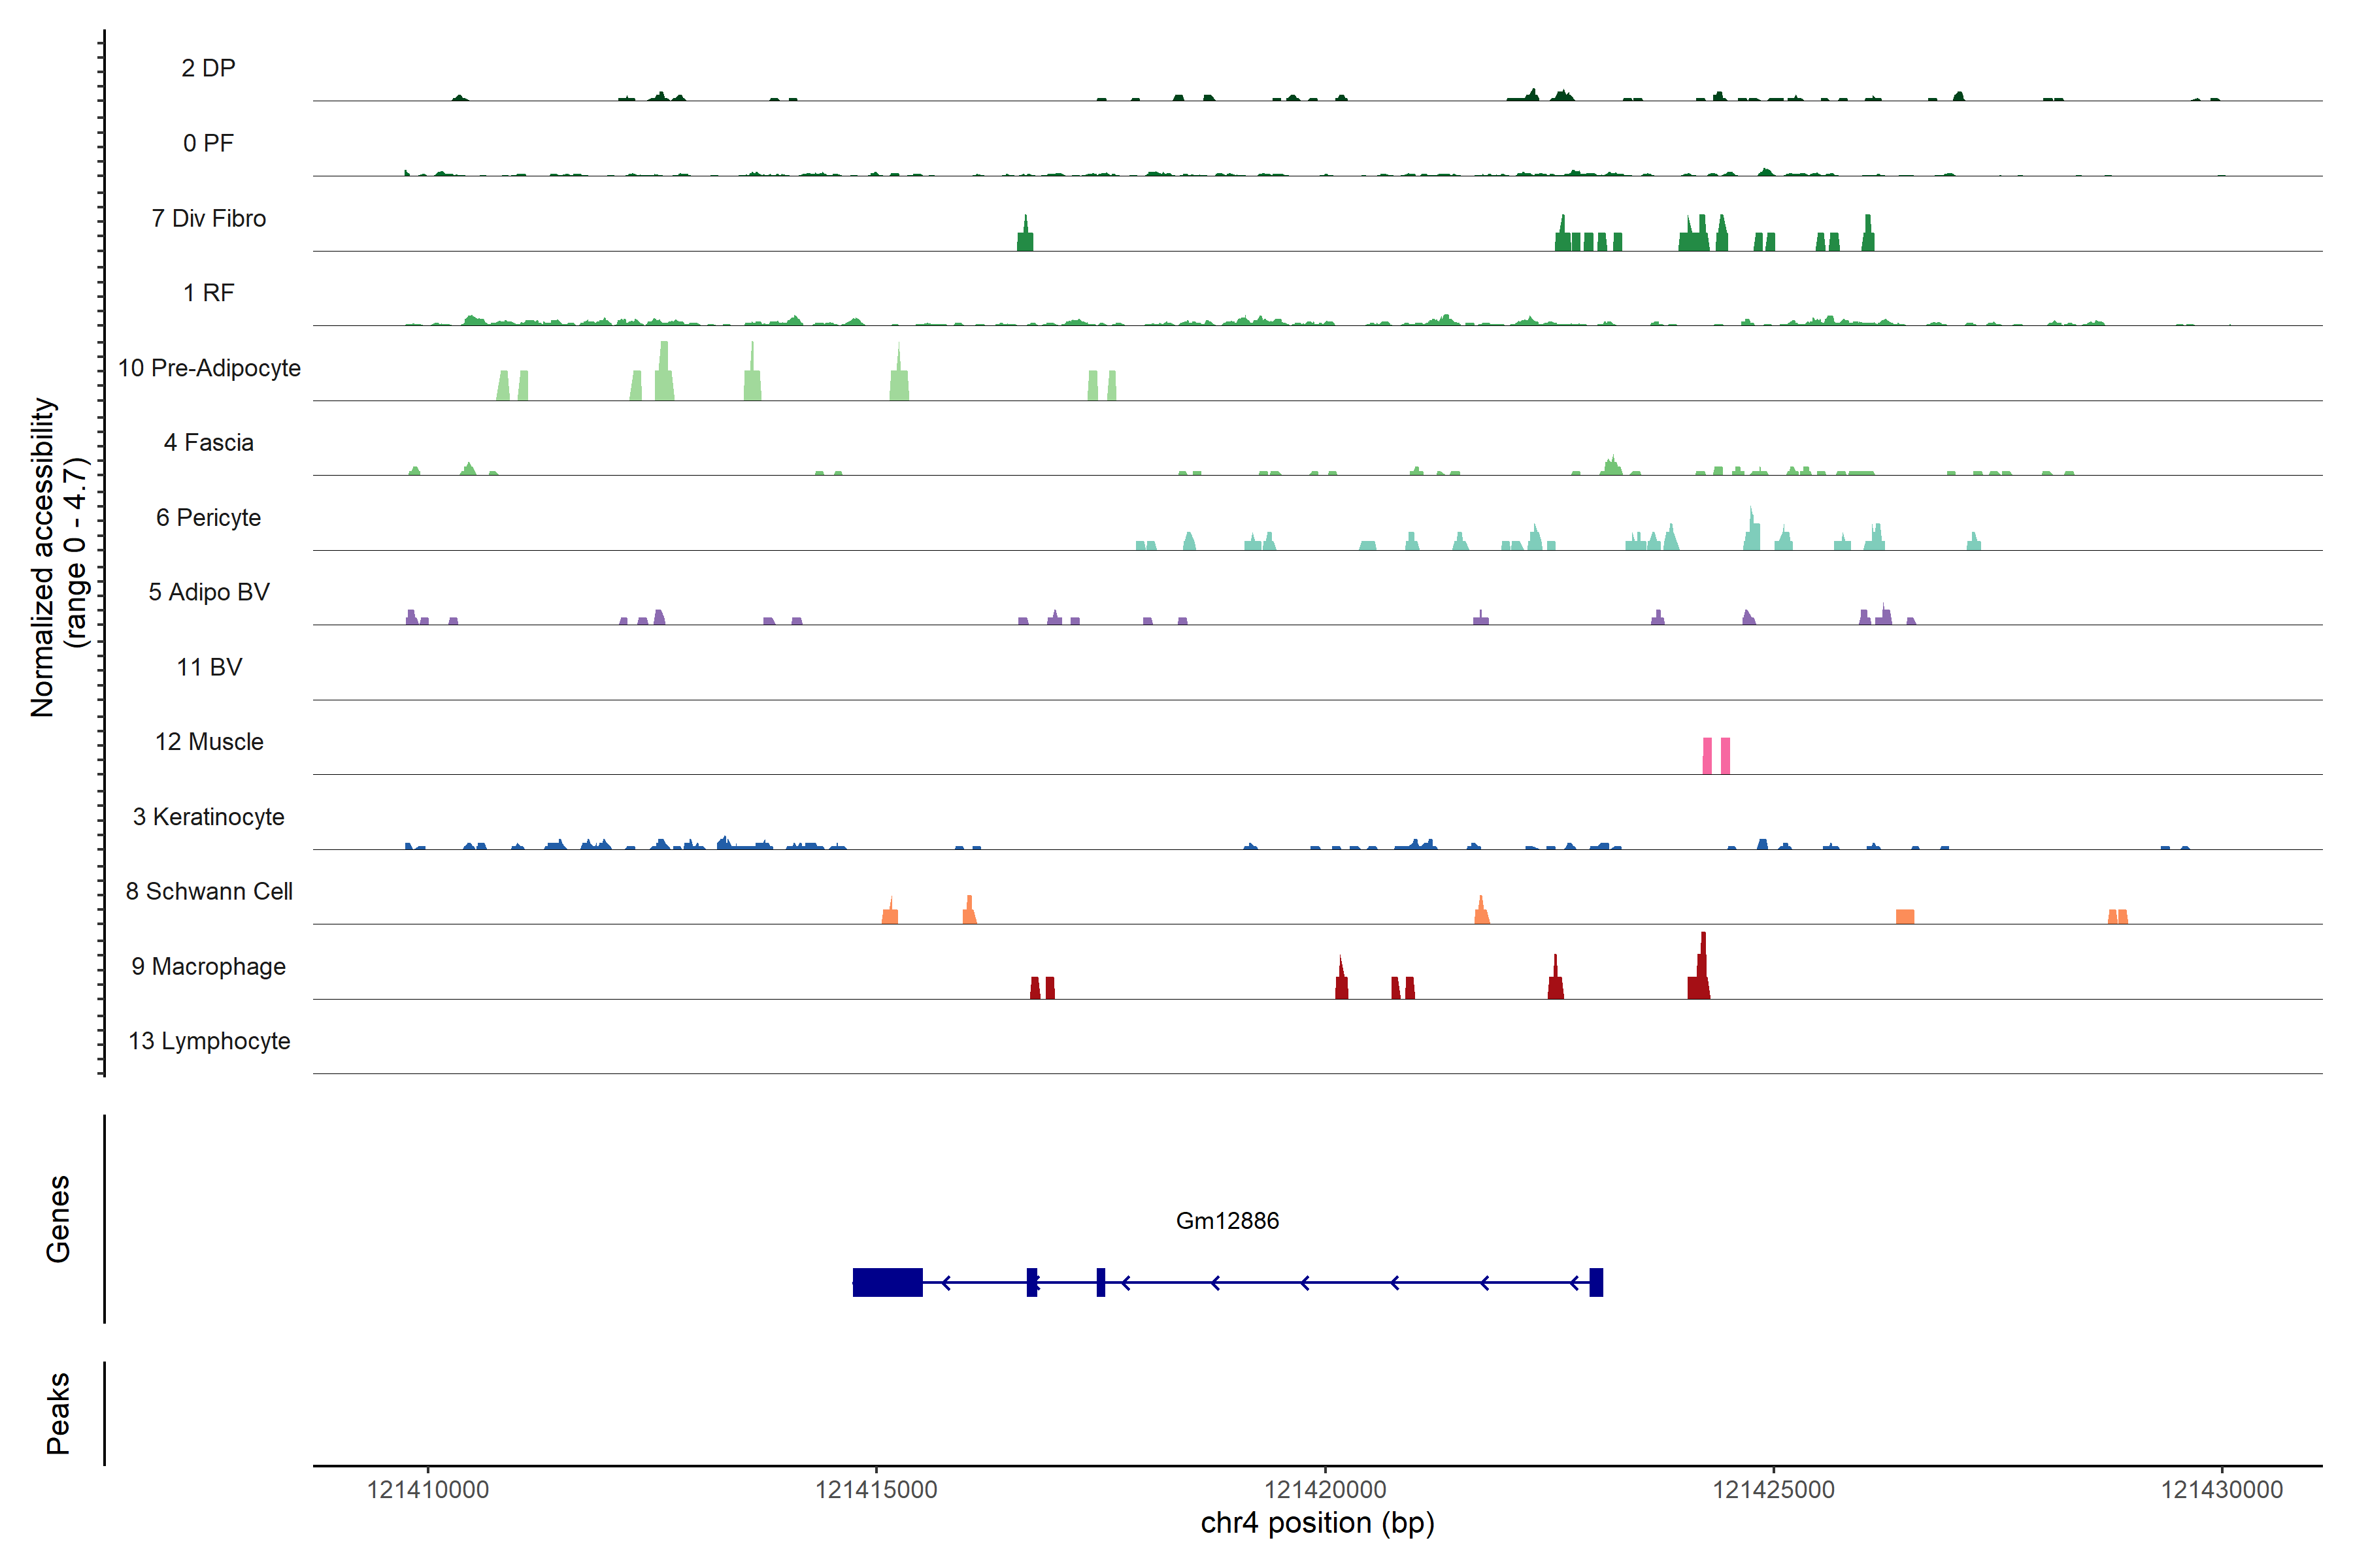
Task: Click the 8 Schwann Cell track label
Action: (x=209, y=891)
